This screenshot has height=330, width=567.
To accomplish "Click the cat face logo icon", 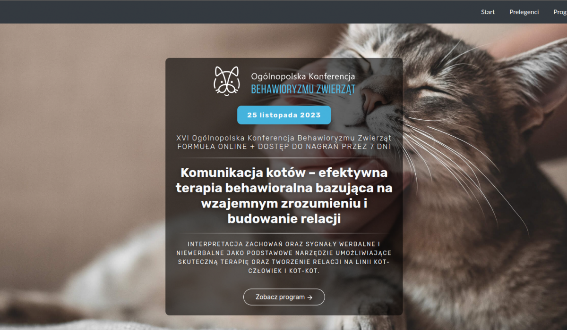I will click(226, 81).
